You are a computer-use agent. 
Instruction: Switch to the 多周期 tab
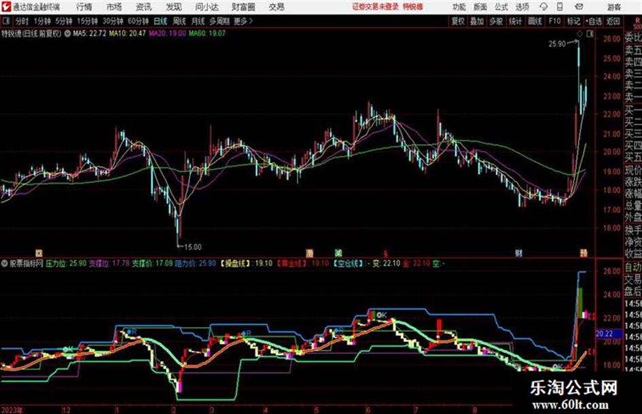[x=219, y=21]
